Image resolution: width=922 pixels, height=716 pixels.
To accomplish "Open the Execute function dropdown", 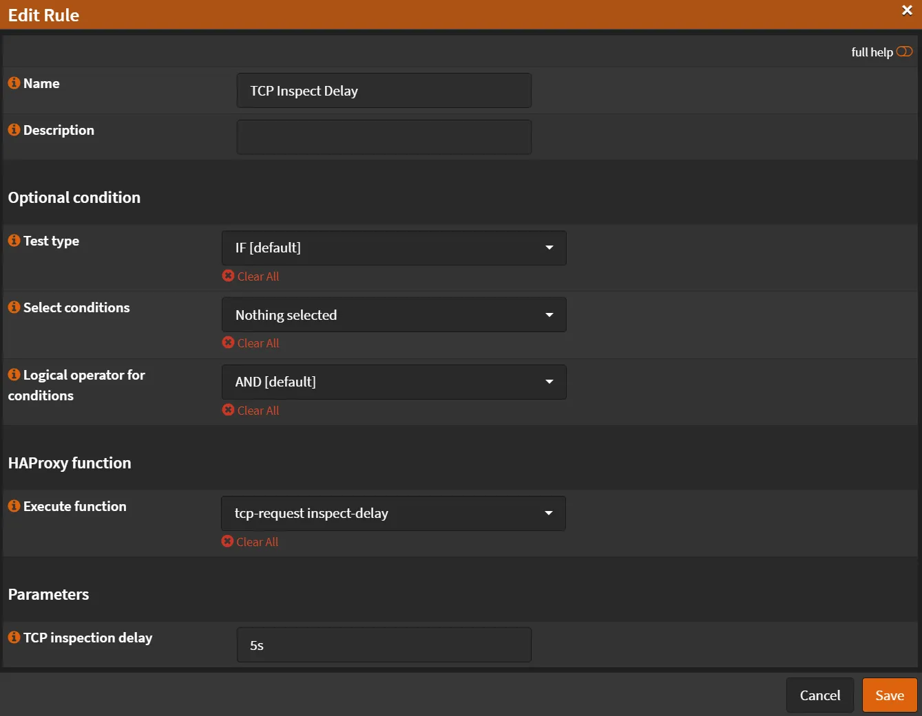I will (x=393, y=513).
